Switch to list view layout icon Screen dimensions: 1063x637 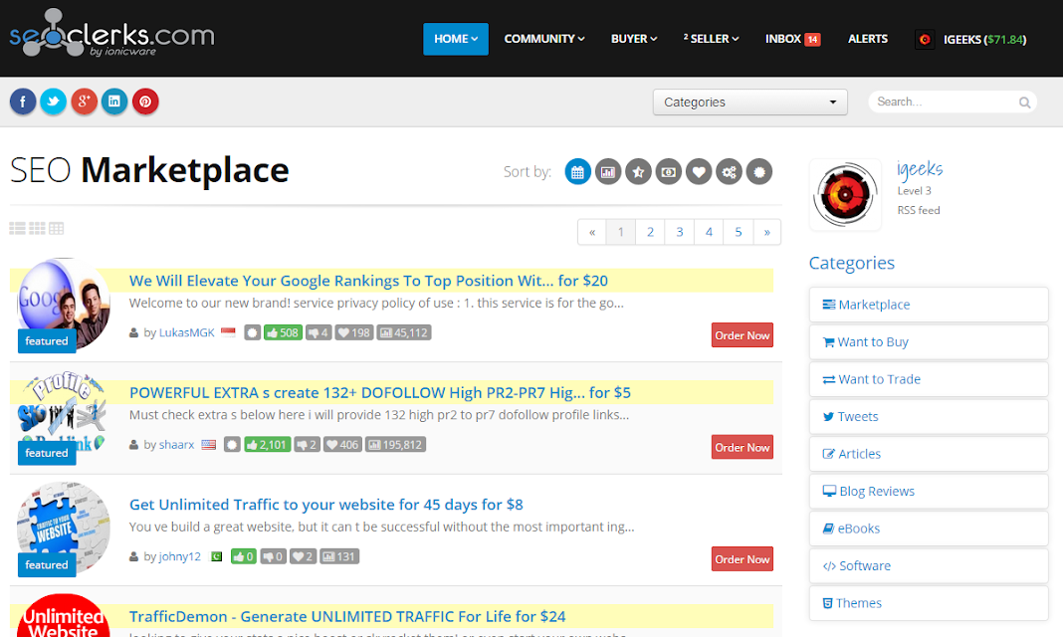coord(17,228)
